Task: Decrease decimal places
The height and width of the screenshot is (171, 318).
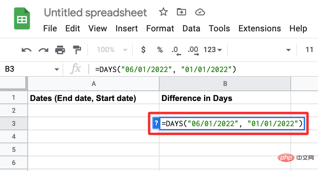Action: click(176, 51)
